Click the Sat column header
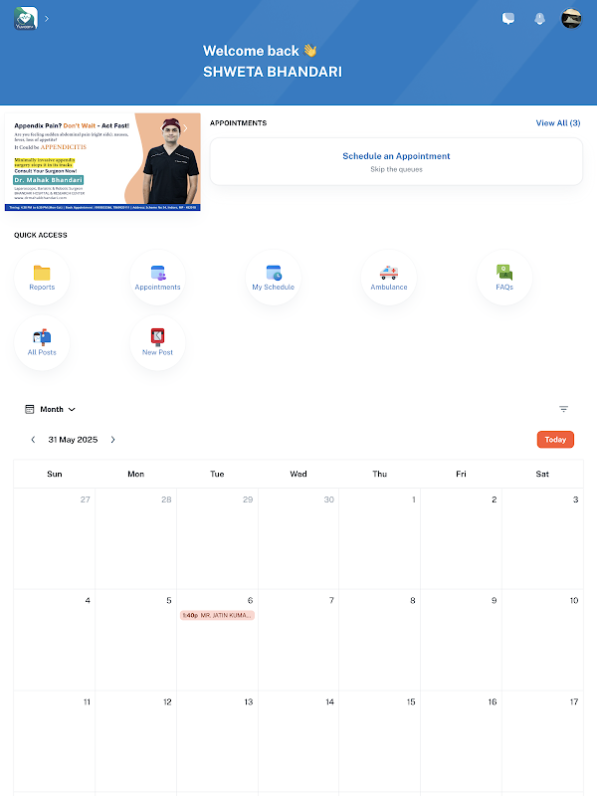This screenshot has width=597, height=796. 542,475
